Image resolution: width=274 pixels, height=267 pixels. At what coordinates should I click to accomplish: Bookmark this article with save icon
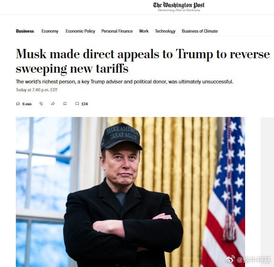pyautogui.click(x=65, y=104)
